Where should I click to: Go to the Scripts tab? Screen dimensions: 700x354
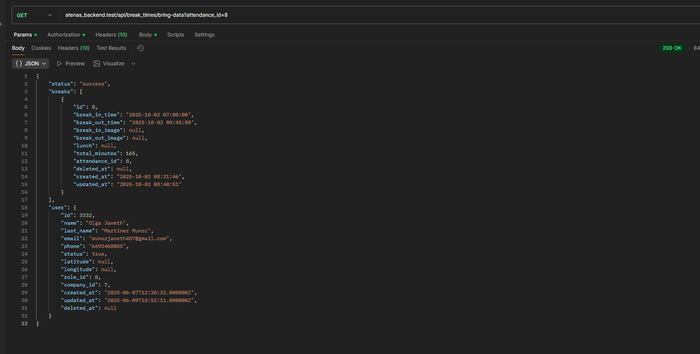pos(175,35)
